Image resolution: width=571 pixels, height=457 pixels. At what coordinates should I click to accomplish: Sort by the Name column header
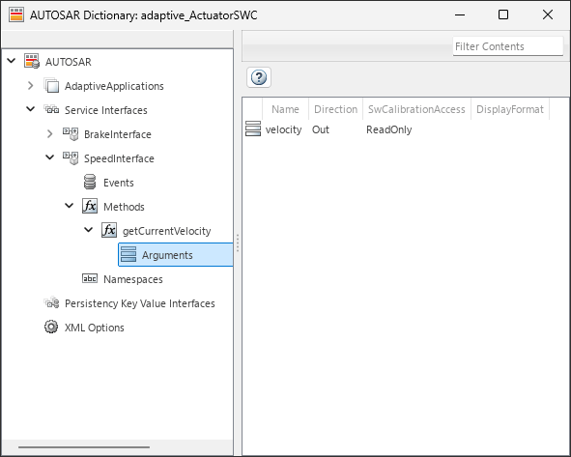[x=285, y=109]
